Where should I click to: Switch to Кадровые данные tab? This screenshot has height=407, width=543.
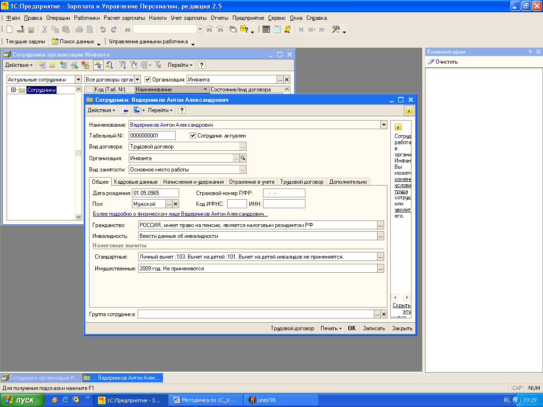[136, 182]
